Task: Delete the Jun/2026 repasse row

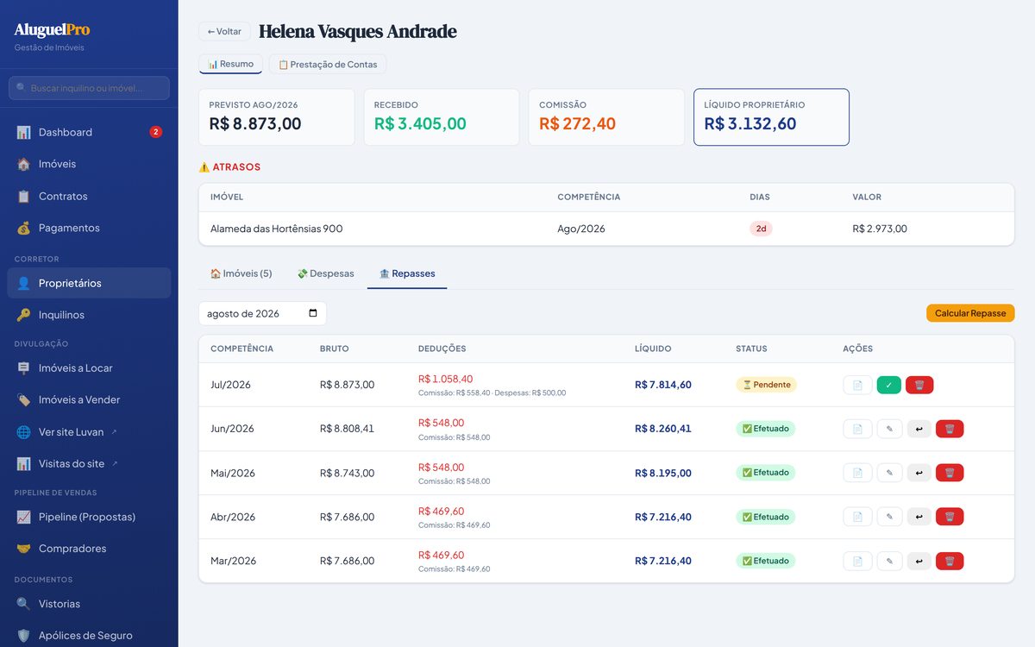Action: tap(950, 429)
